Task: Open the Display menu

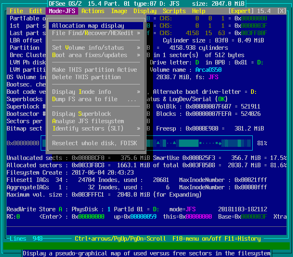Action: click(x=145, y=11)
